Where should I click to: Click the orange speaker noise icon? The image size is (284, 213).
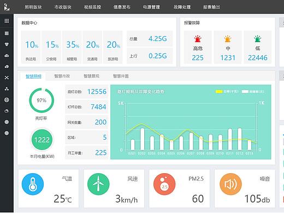coord(230,184)
